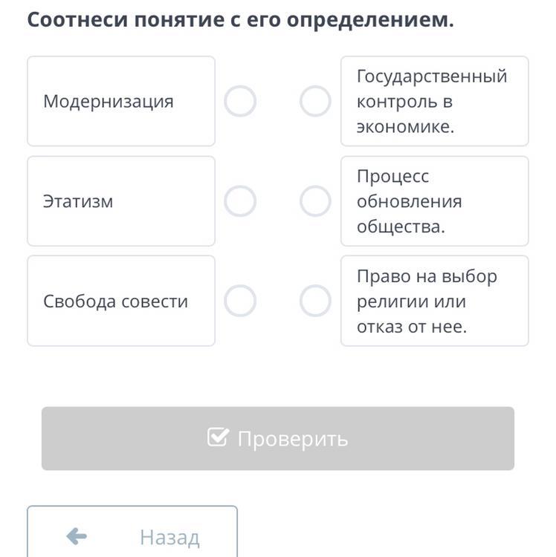Click the Свобода совести term card
556x557 pixels.
click(121, 301)
